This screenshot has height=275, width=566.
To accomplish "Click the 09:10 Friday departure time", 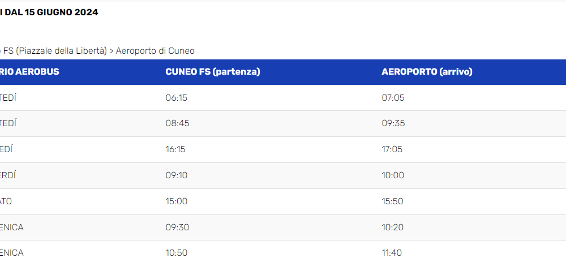I will (x=176, y=175).
